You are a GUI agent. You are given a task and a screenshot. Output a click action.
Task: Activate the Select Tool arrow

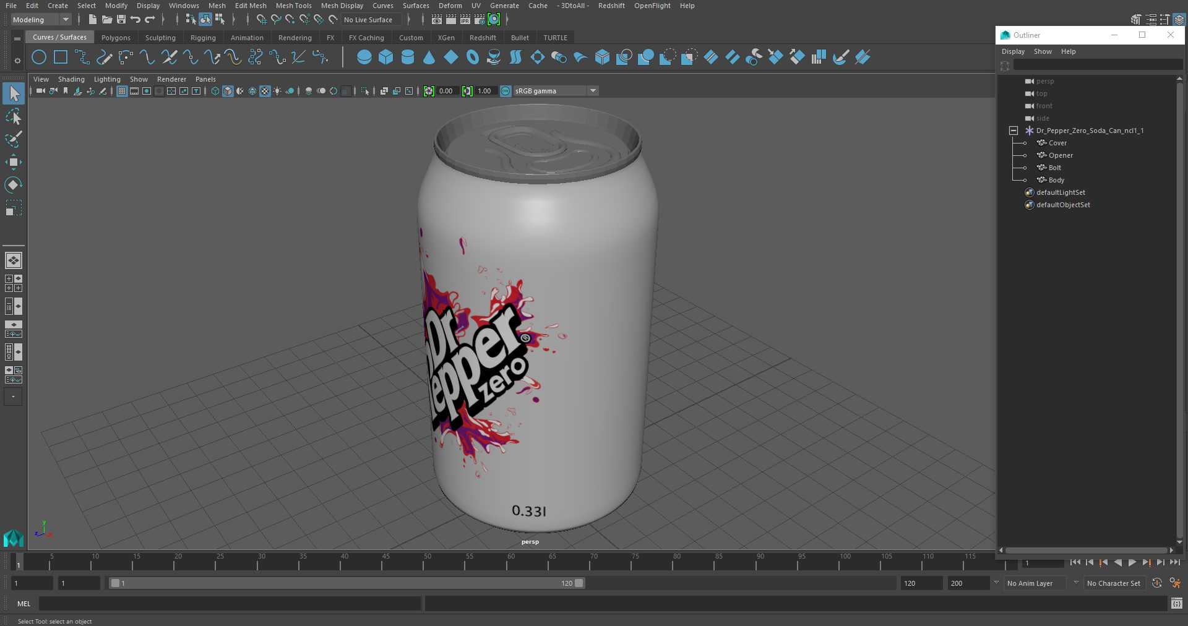click(14, 93)
